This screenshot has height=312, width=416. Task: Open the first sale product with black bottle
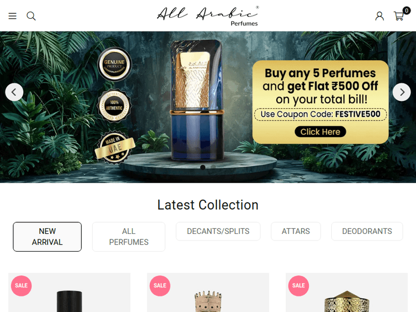[x=69, y=293]
